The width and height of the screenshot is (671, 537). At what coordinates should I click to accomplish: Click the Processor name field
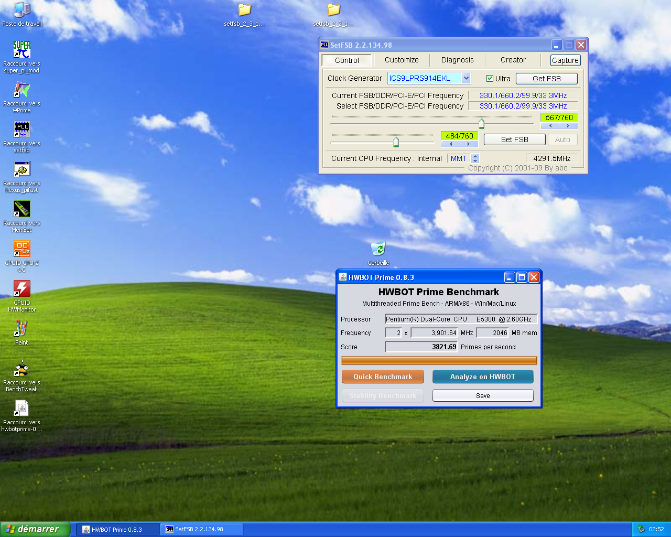pyautogui.click(x=461, y=319)
